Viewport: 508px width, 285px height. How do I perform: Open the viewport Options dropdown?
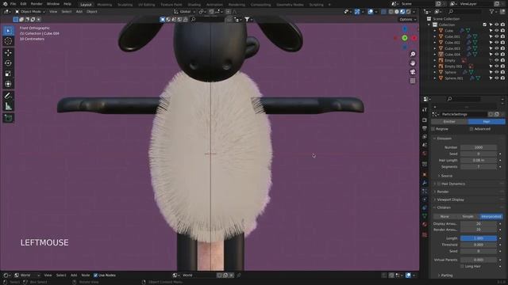[407, 19]
